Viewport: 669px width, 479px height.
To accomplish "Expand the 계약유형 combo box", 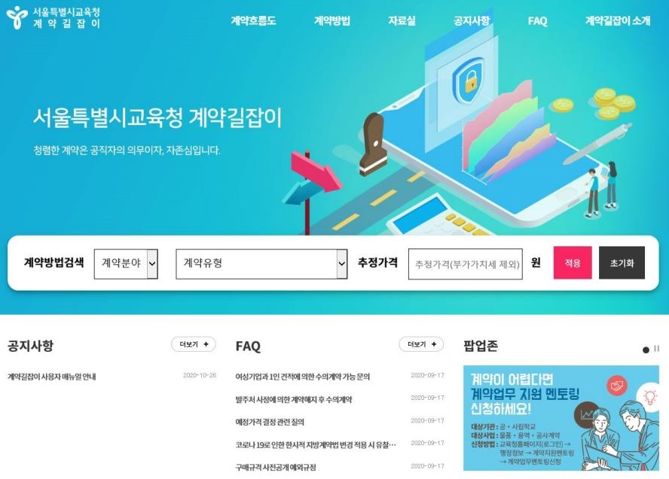I will click(261, 264).
